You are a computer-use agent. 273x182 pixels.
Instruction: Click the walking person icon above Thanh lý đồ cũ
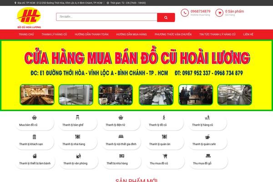pos(164,117)
